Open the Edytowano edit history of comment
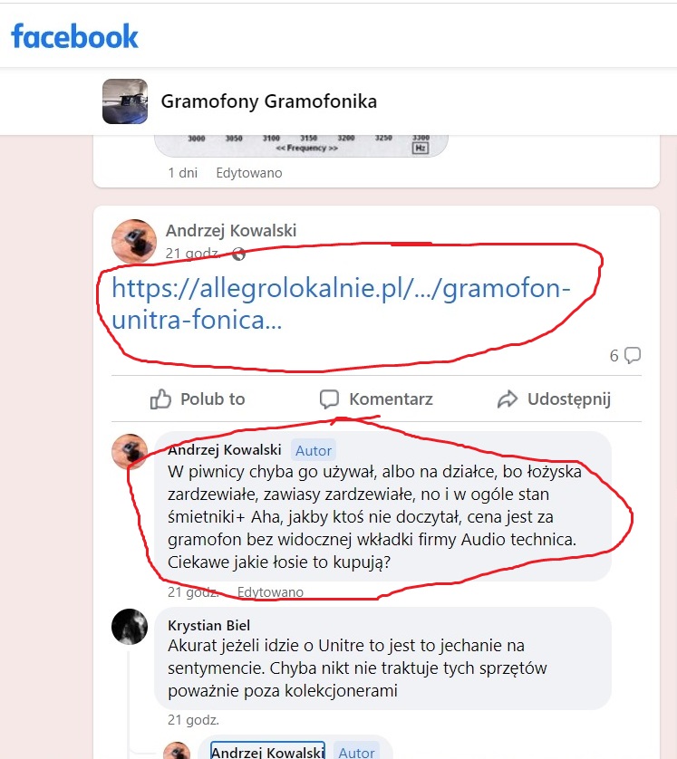 [270, 592]
